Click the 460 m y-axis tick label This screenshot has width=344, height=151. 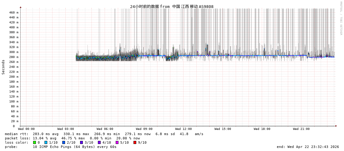pyautogui.click(x=14, y=13)
